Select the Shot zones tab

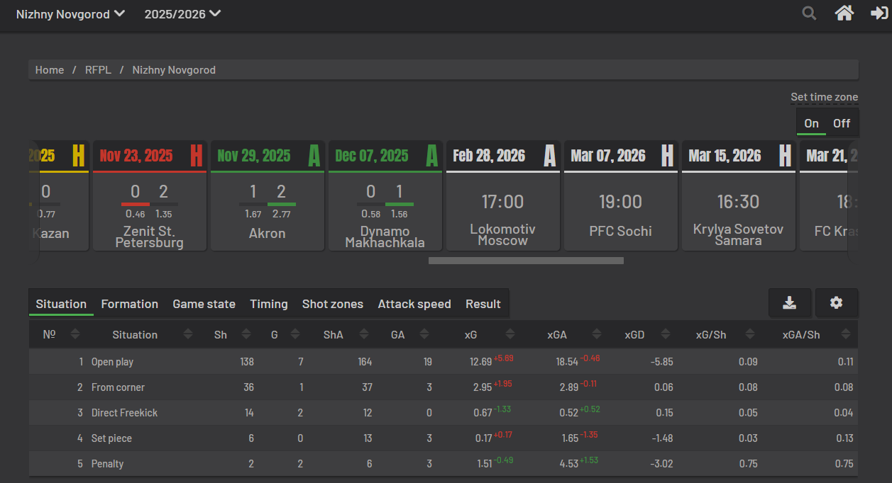point(332,304)
